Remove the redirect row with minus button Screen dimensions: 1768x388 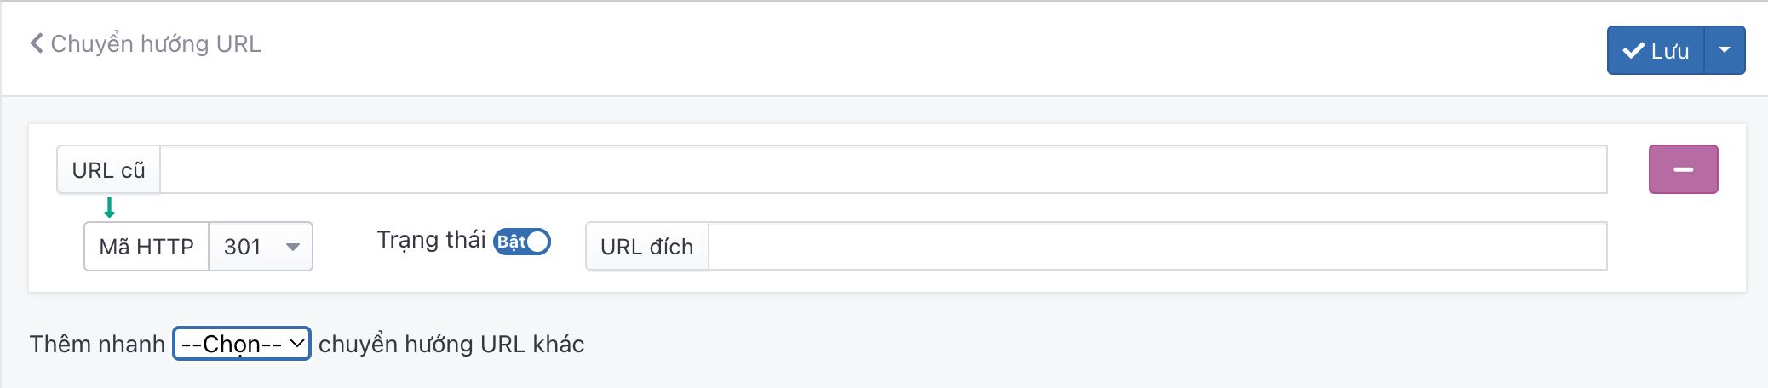(x=1683, y=169)
